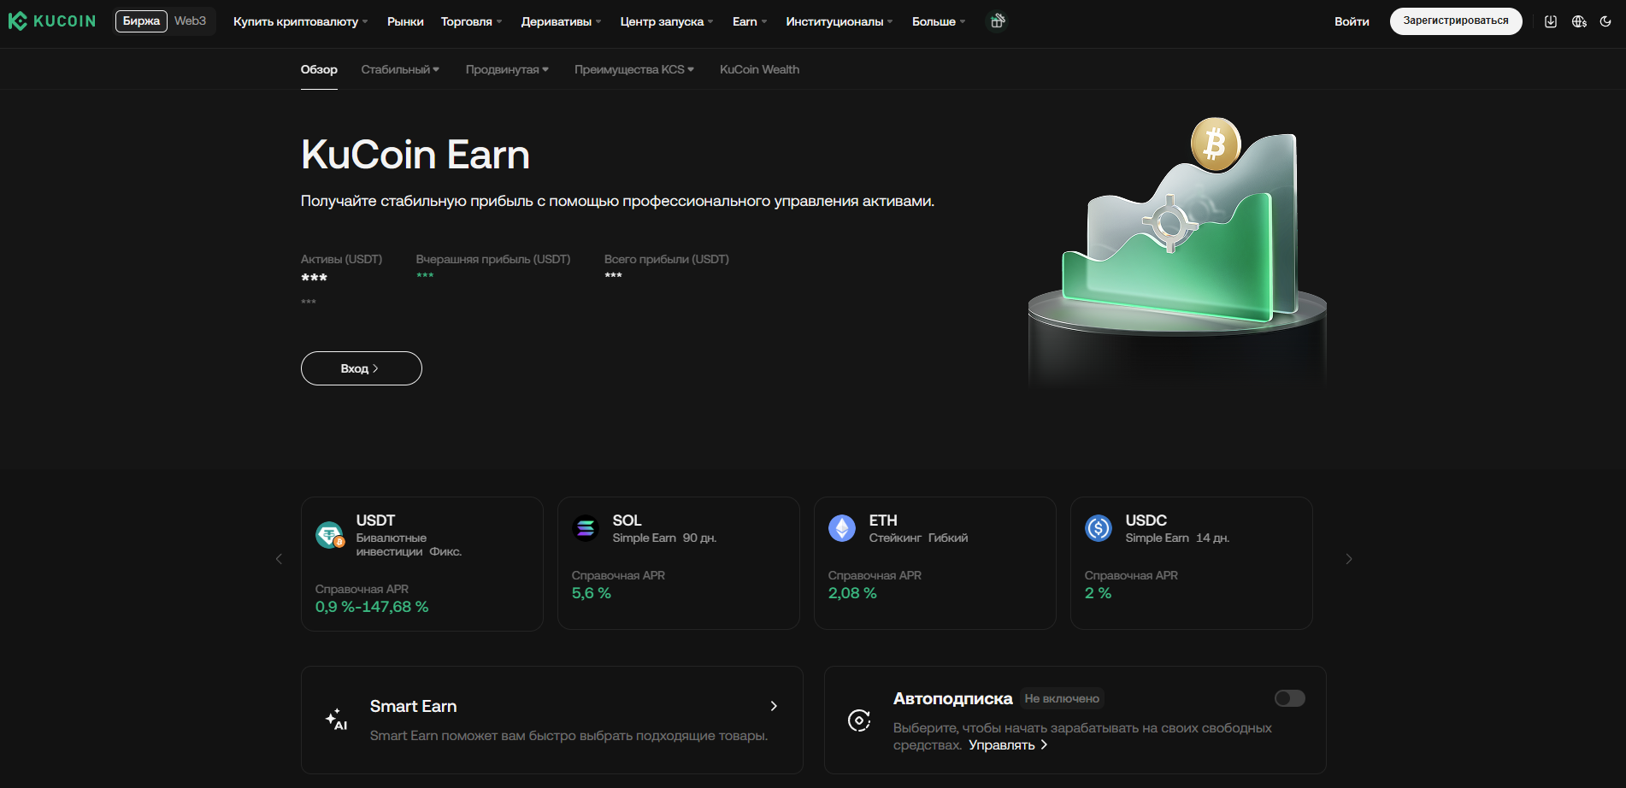Viewport: 1626px width, 788px height.
Task: Expand the Стабильный submenu
Action: coord(400,69)
